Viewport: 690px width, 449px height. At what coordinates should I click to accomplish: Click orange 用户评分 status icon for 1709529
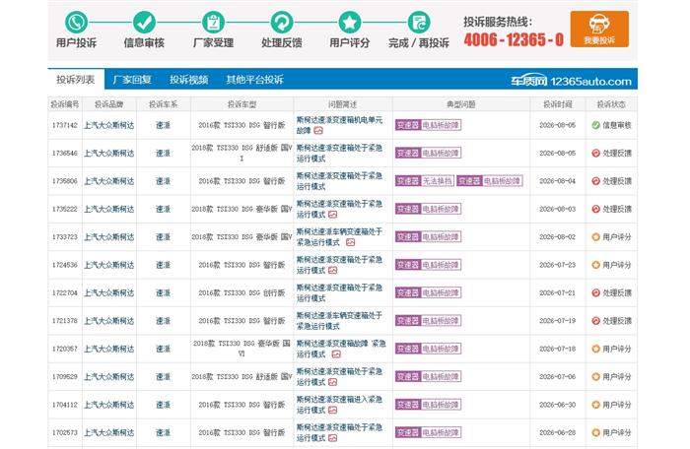595,376
